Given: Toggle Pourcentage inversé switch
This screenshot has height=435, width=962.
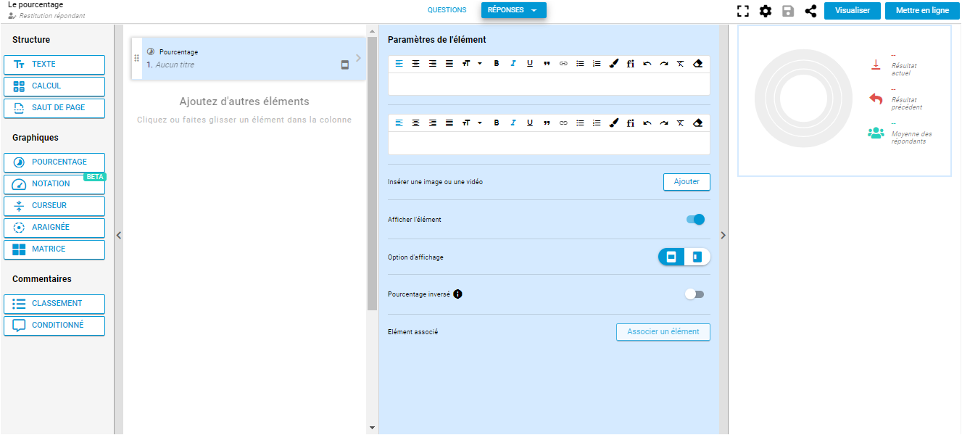Looking at the screenshot, I should click(x=695, y=294).
